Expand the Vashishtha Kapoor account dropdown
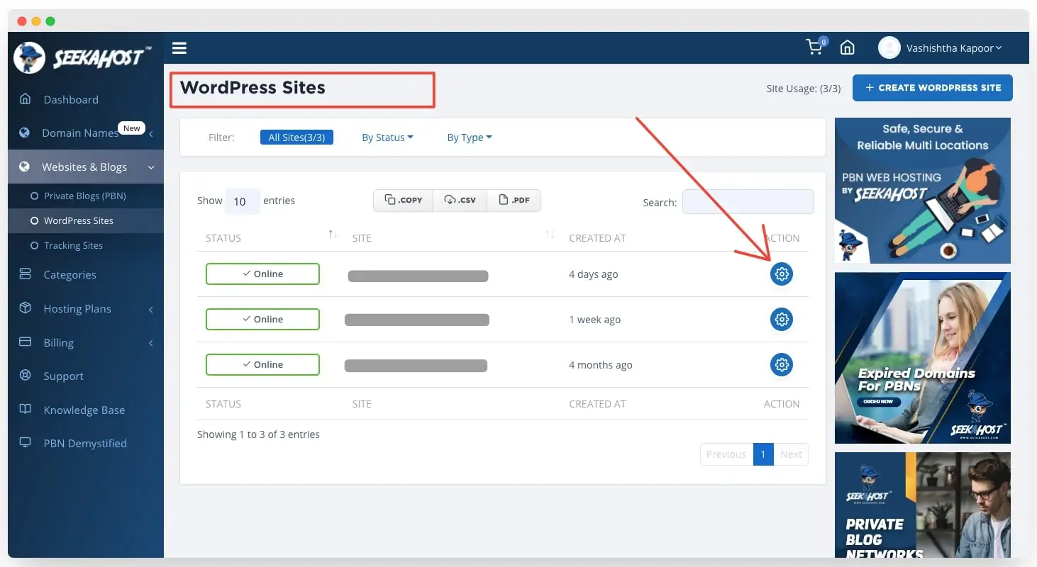The image size is (1037, 567). point(954,48)
